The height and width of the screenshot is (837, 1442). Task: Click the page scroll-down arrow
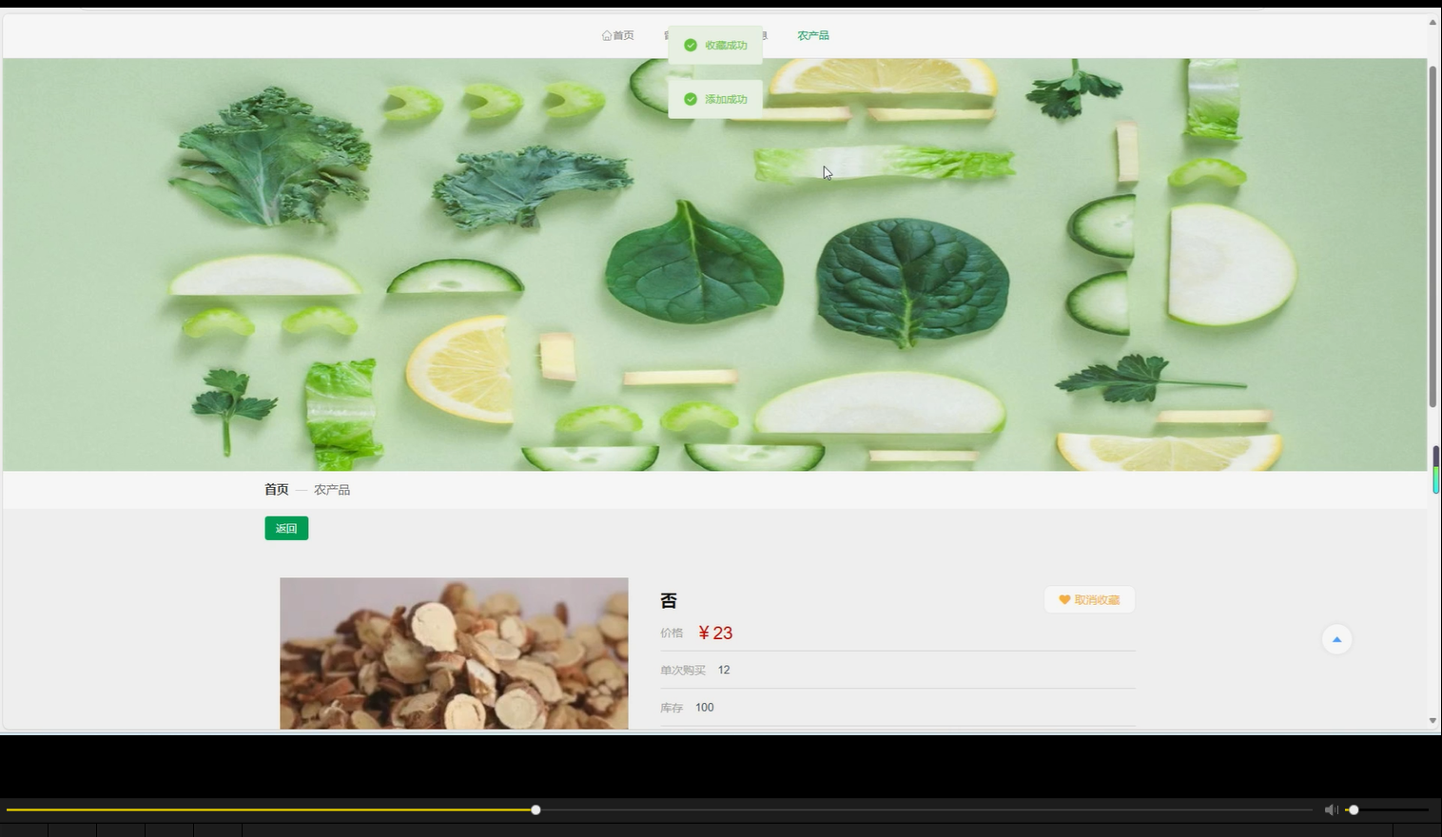click(1432, 720)
